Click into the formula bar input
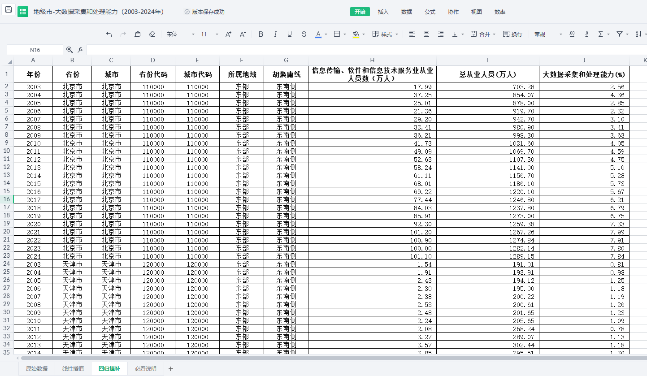The image size is (647, 376). [x=366, y=50]
